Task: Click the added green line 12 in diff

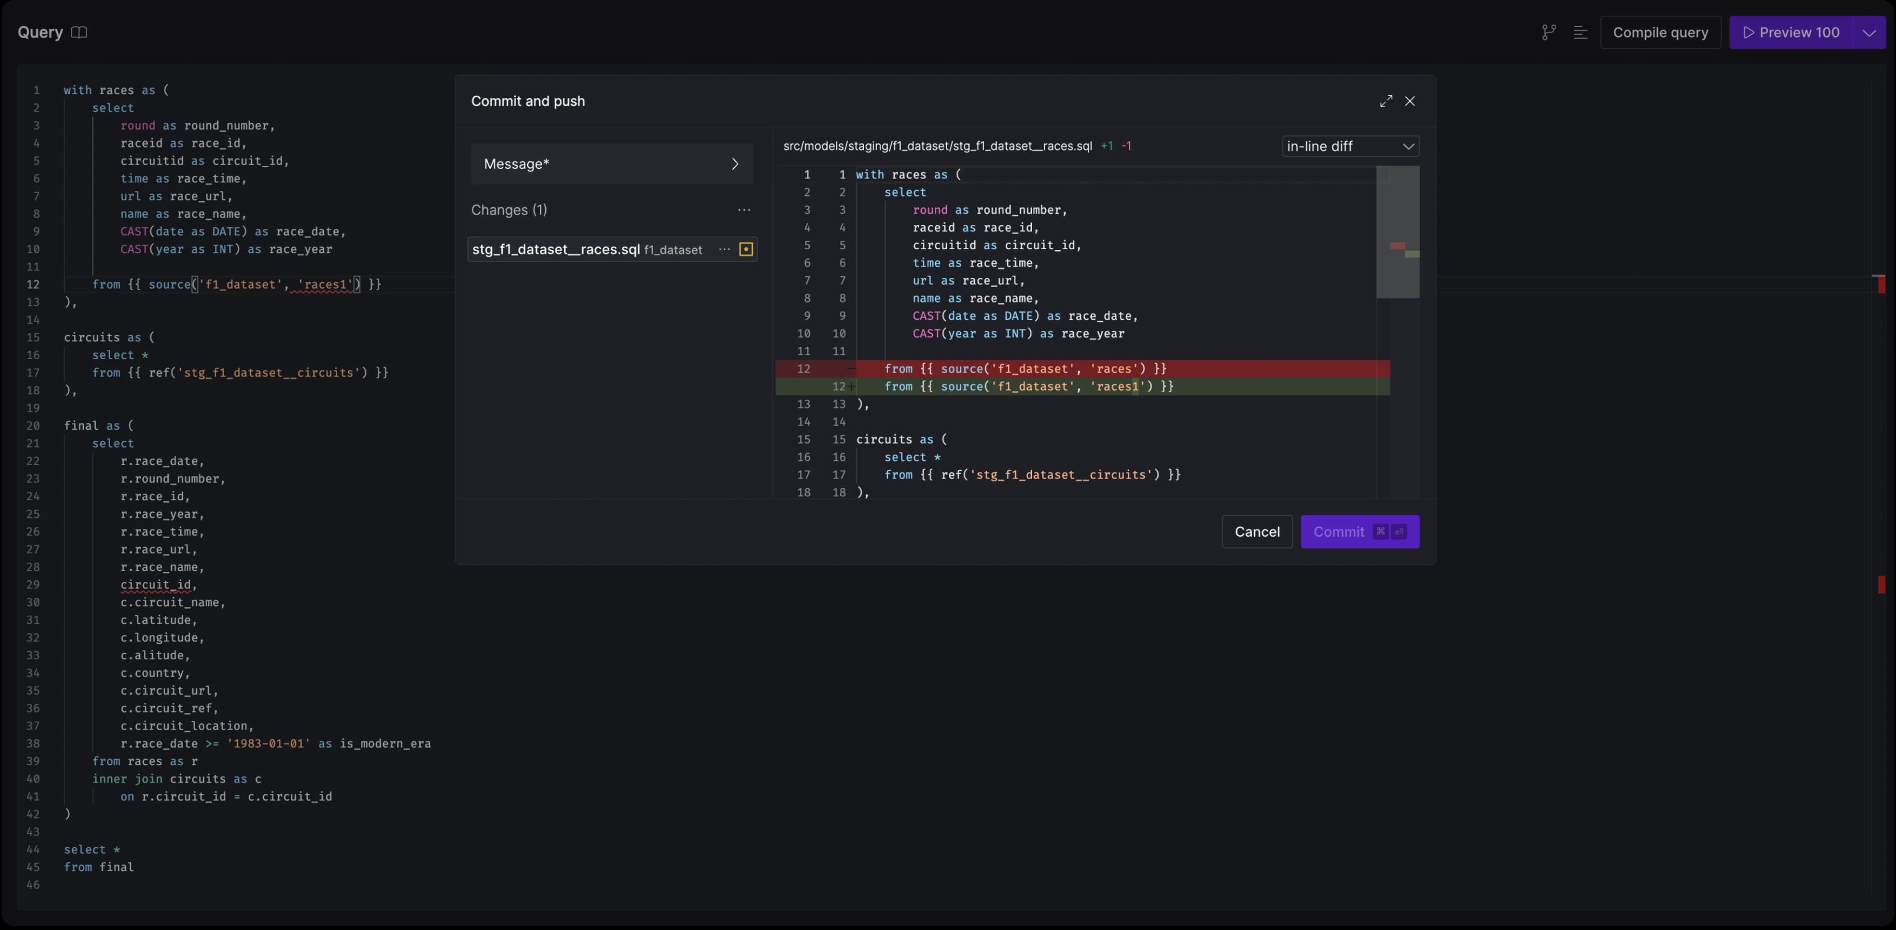Action: (x=1028, y=387)
